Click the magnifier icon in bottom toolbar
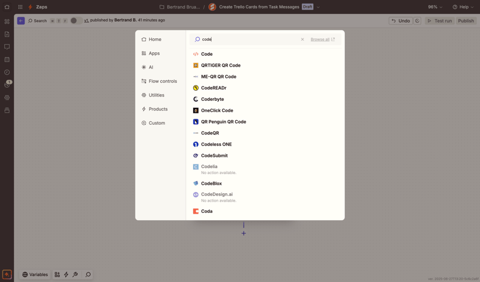The height and width of the screenshot is (282, 480). 88,274
